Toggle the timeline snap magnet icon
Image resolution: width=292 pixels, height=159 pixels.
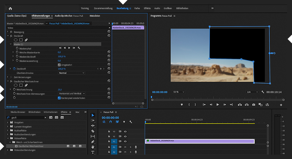coord(110,122)
